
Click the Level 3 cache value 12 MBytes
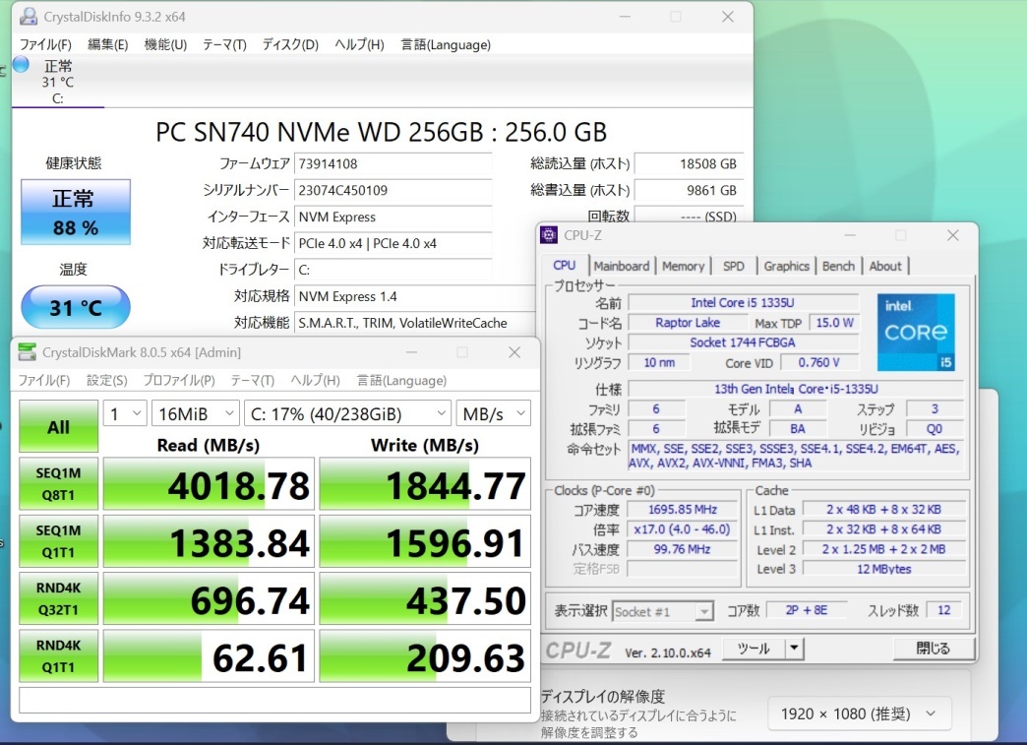click(x=883, y=569)
